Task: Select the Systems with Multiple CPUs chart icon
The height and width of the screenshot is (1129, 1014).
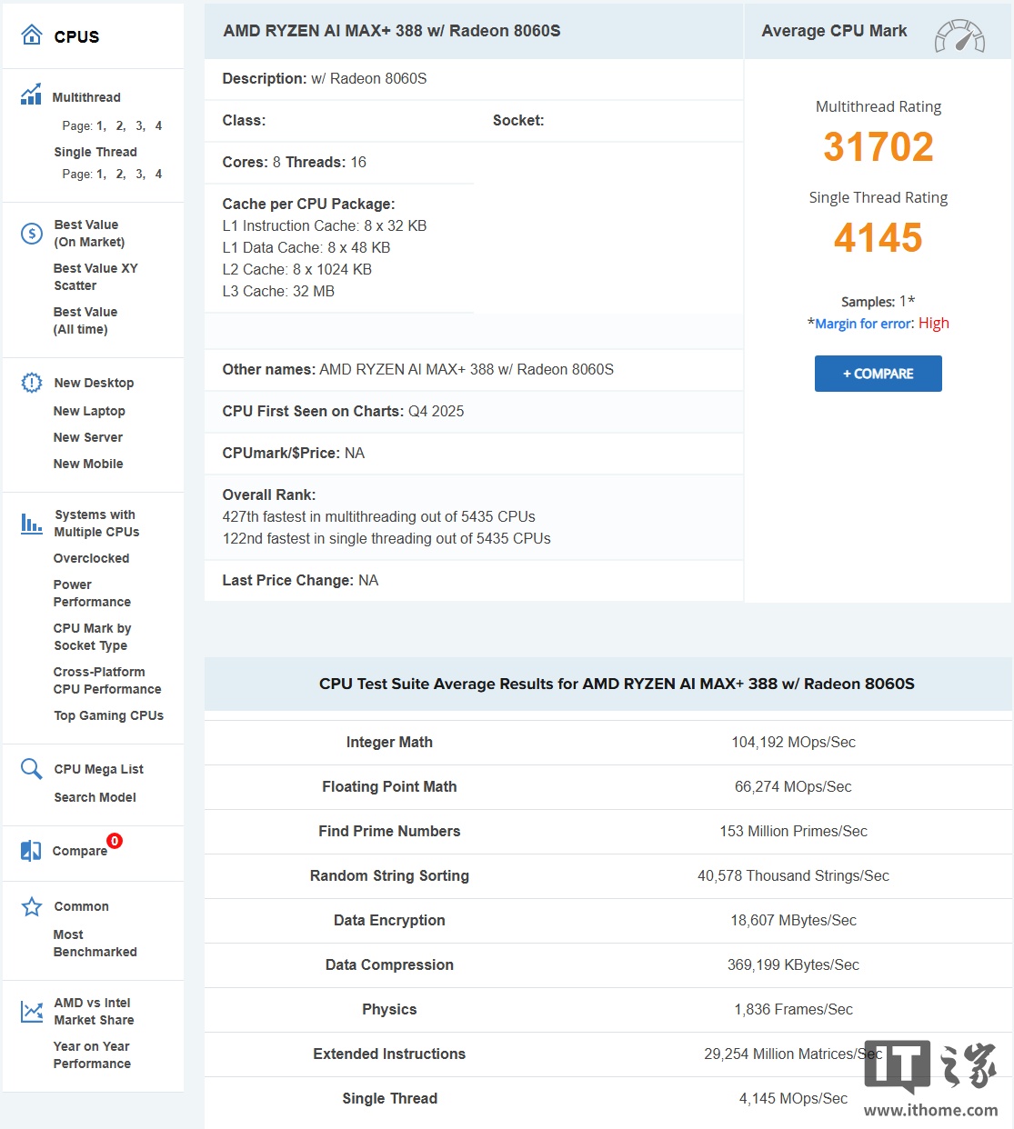Action: coord(30,523)
